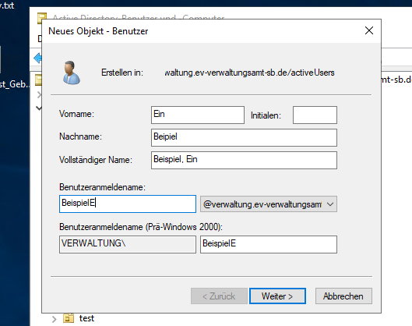Click the disabled VERWALTUNG\ domain field

click(x=128, y=244)
